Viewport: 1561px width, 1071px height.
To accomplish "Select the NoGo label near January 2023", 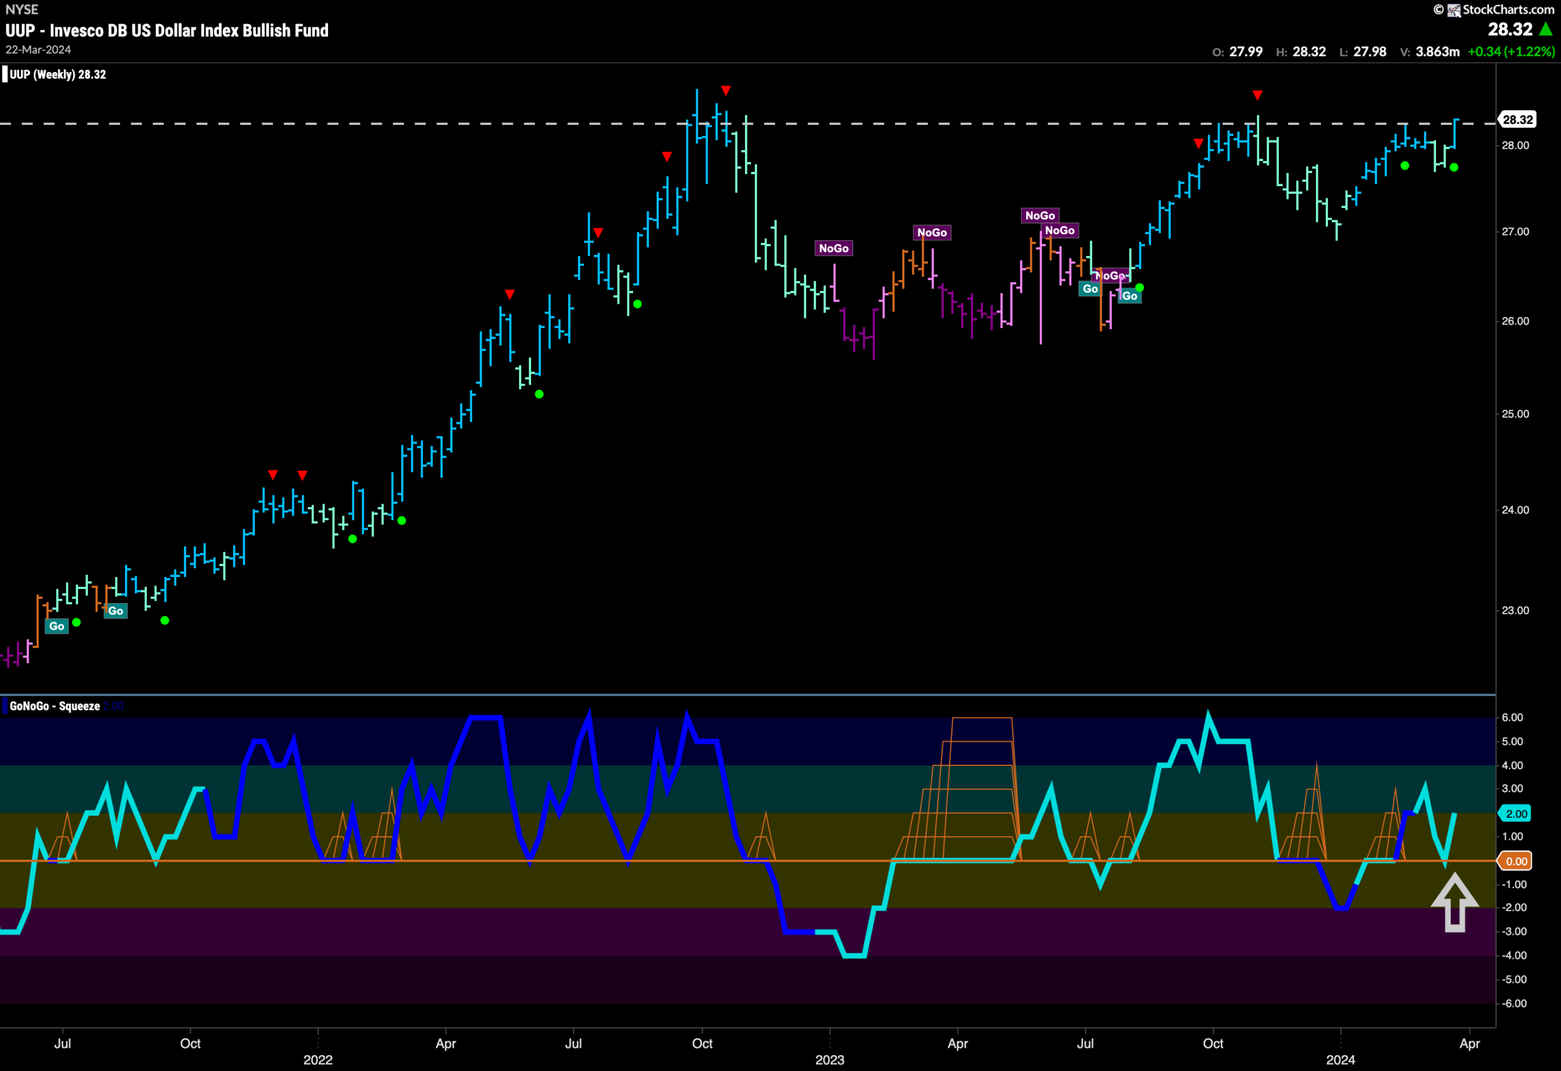I will 834,248.
